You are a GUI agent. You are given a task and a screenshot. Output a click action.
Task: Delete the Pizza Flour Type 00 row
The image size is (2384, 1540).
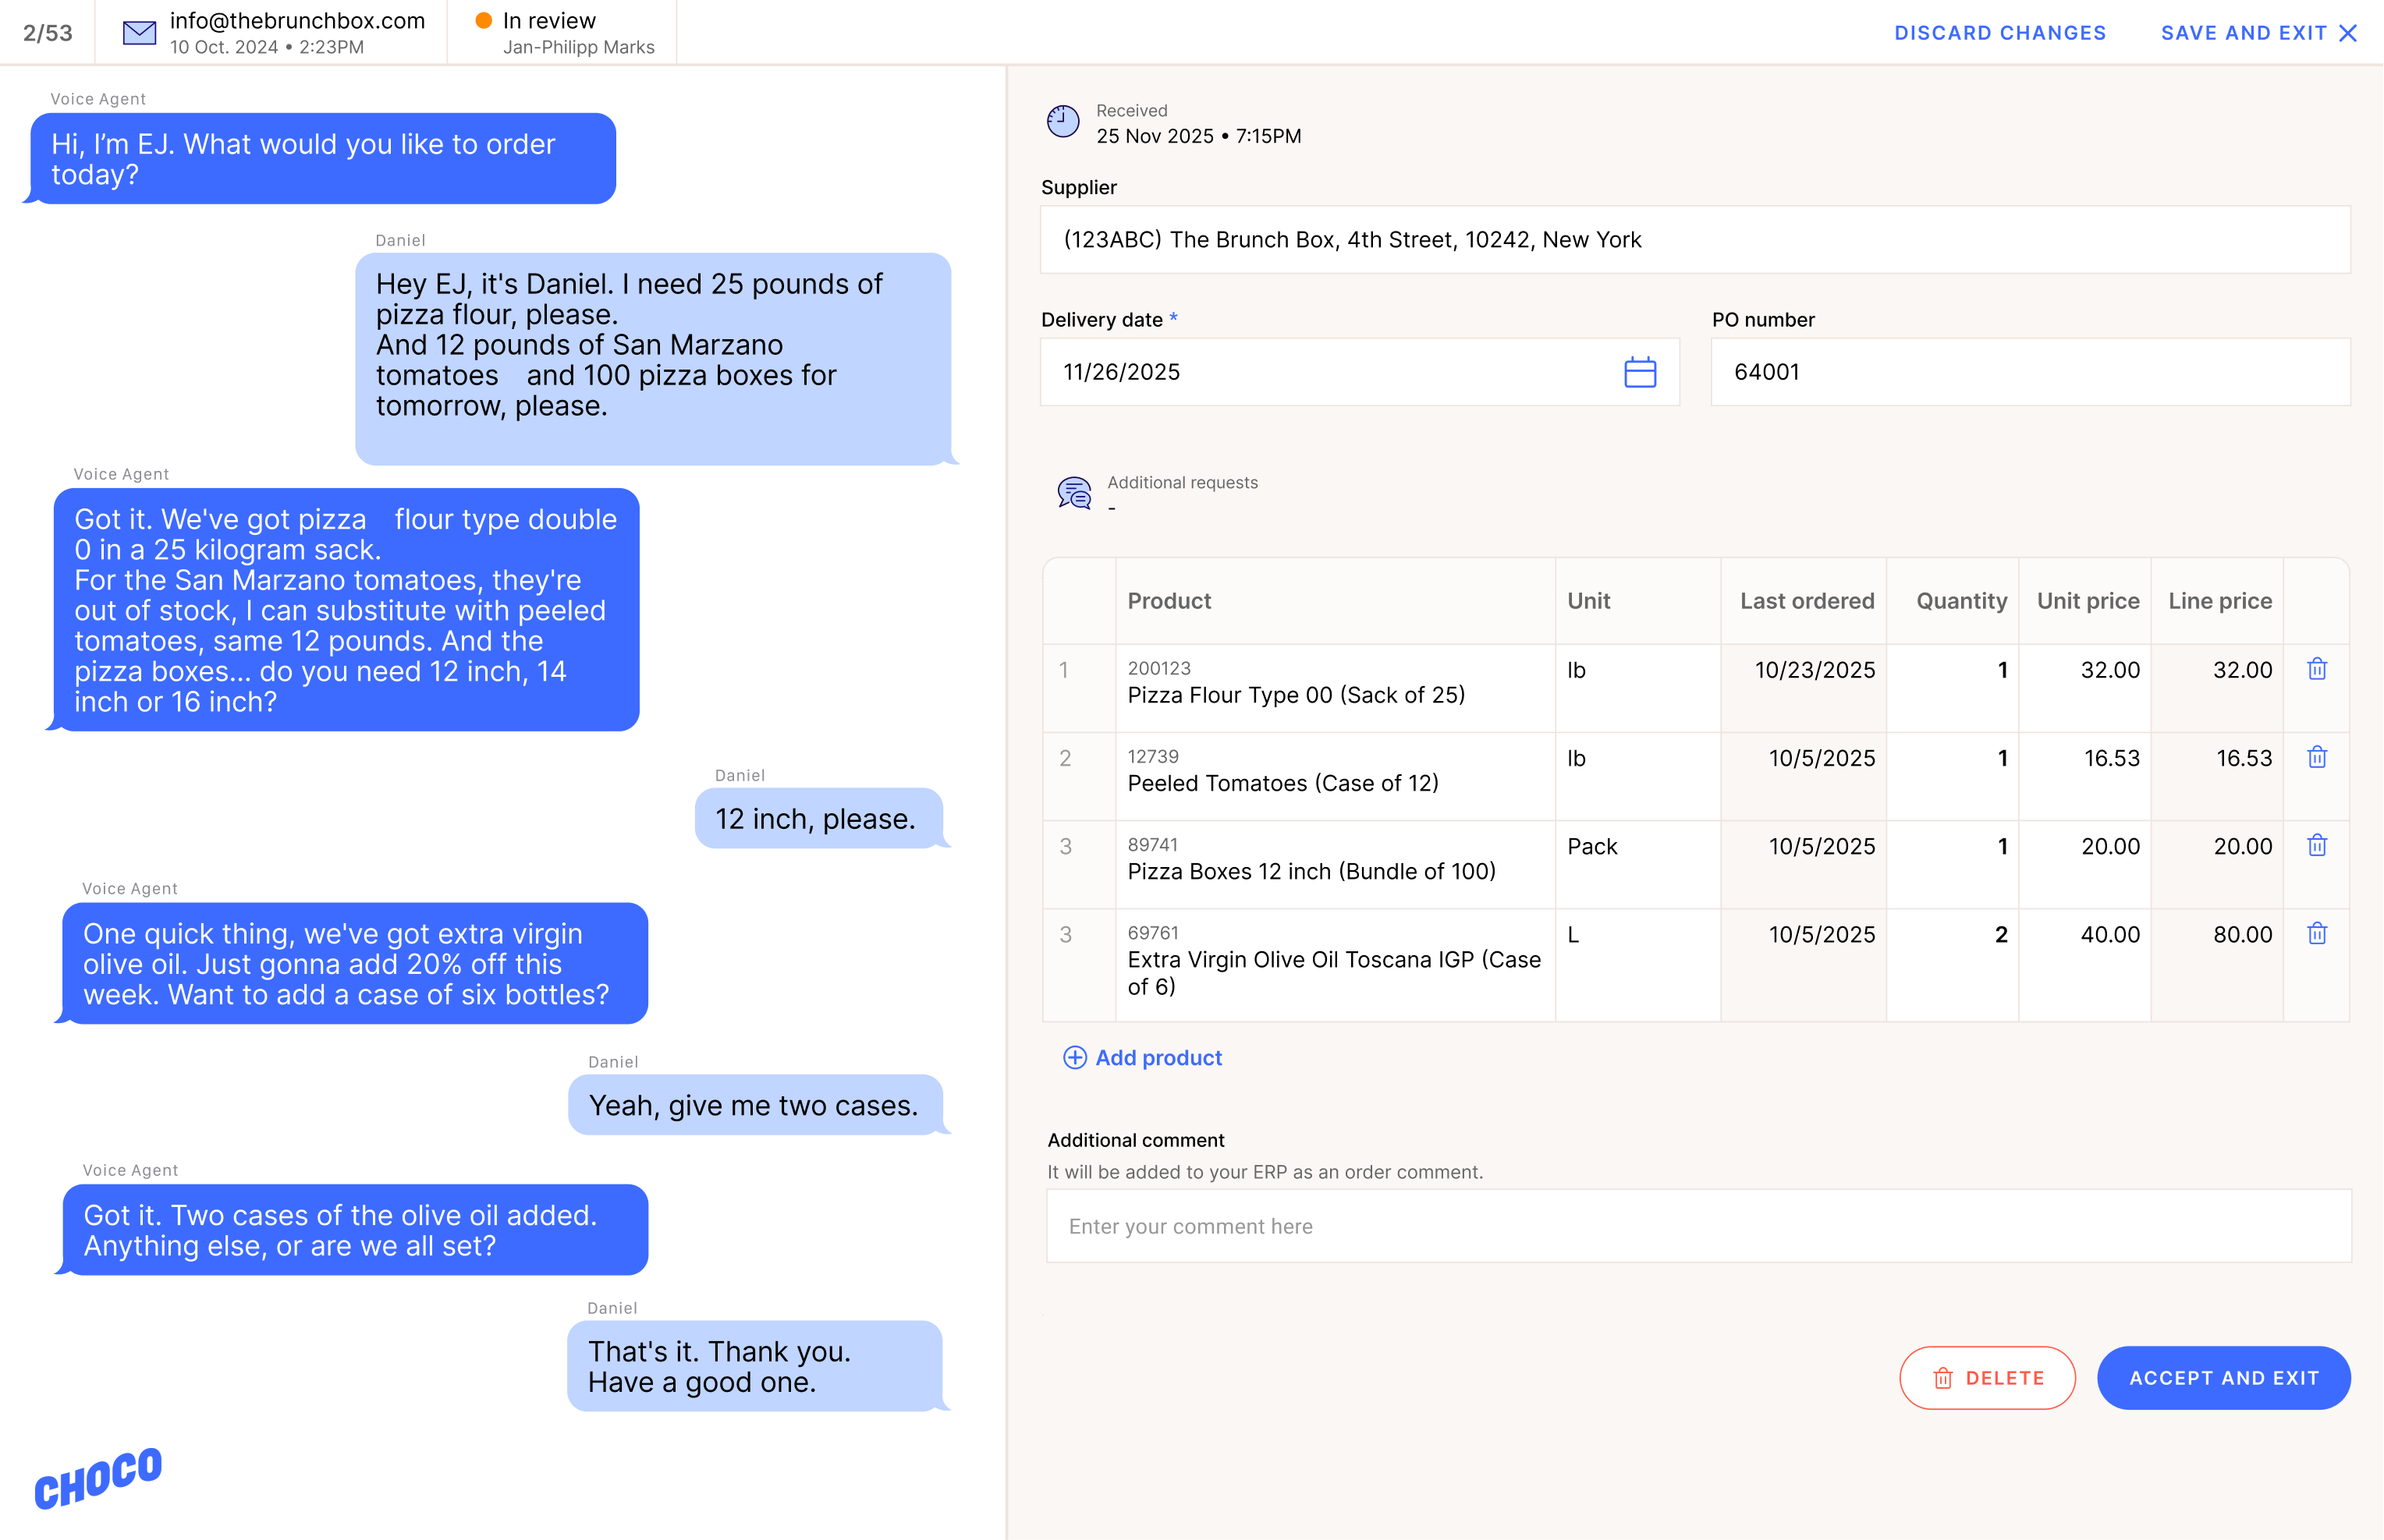[x=2316, y=669]
